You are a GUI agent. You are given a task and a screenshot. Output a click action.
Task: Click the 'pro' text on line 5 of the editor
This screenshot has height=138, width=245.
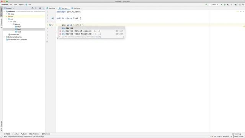tap(64, 25)
